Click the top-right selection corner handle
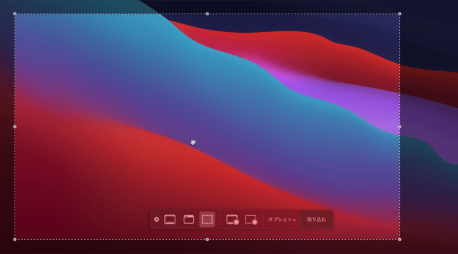 (x=400, y=14)
